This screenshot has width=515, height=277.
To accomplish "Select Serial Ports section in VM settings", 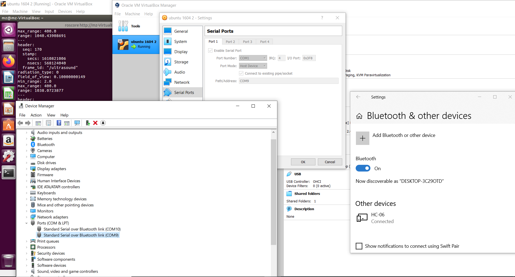I will (x=182, y=93).
